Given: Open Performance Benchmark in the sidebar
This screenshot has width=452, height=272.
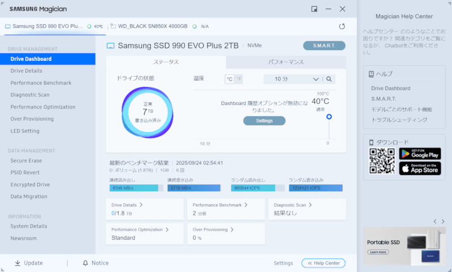Looking at the screenshot, I should (41, 83).
